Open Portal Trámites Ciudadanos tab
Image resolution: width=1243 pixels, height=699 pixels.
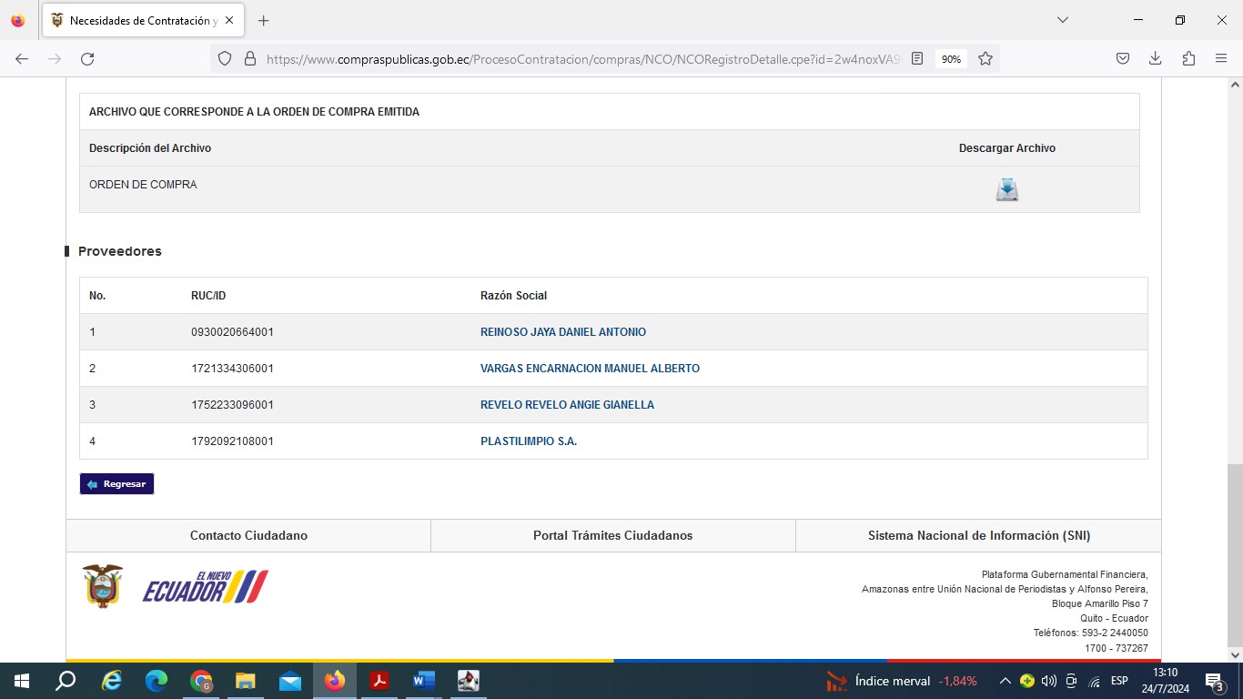pos(612,536)
